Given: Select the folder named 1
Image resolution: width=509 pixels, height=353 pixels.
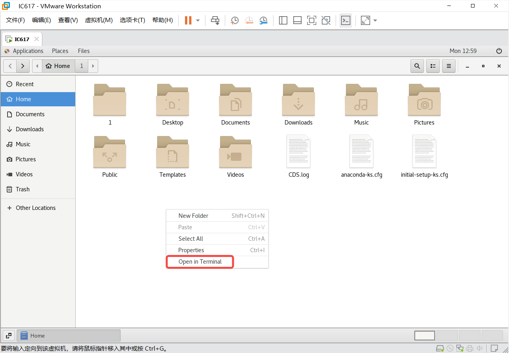Looking at the screenshot, I should pos(110,100).
